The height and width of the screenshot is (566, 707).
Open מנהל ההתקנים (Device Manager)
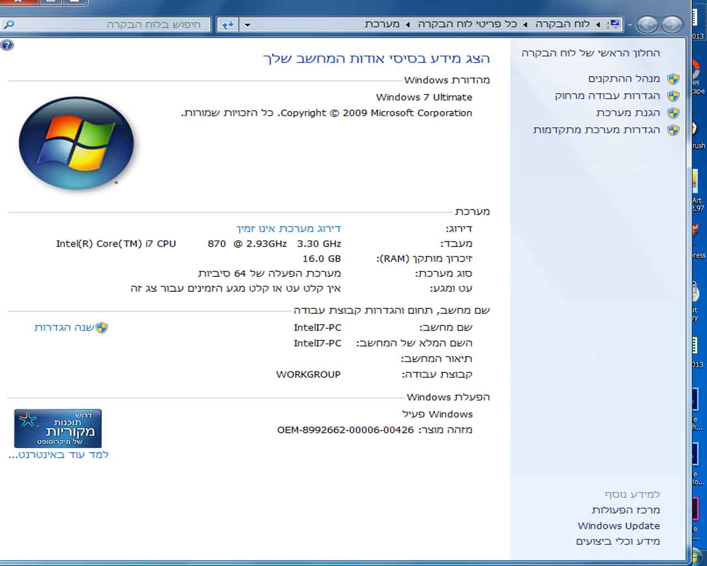[x=624, y=79]
